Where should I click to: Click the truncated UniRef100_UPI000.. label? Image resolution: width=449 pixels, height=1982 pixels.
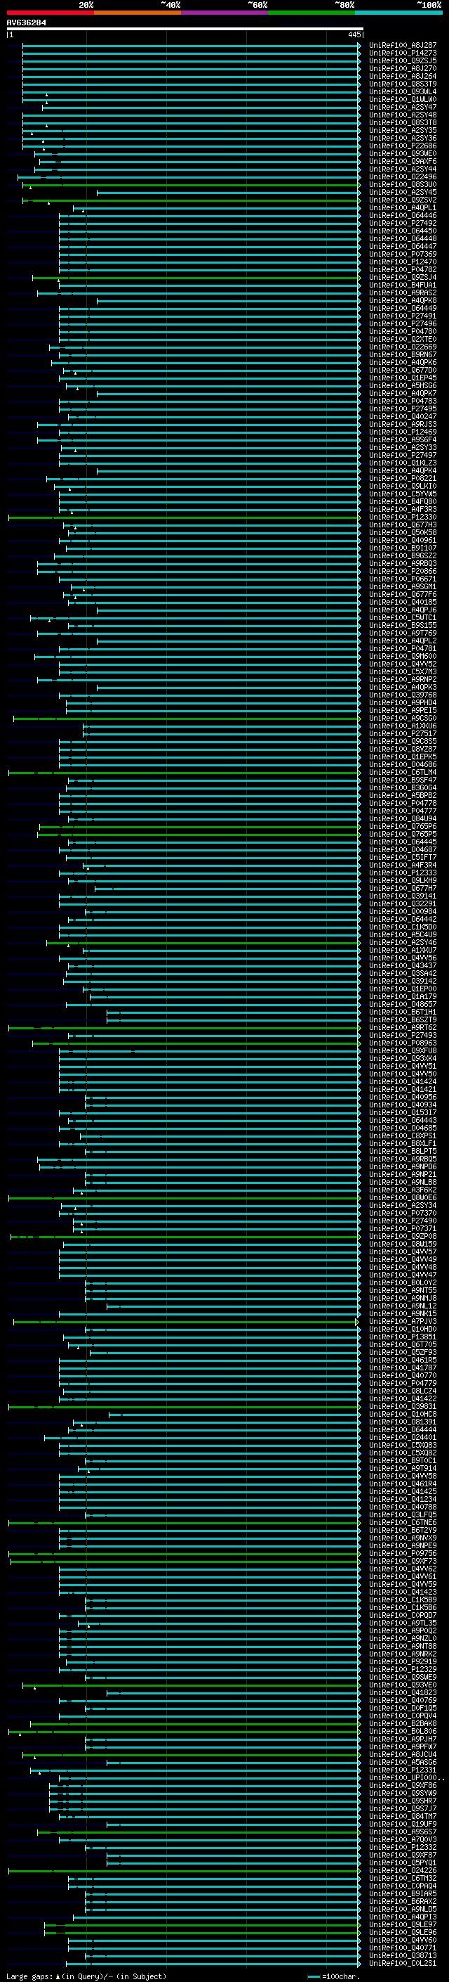(407, 1778)
